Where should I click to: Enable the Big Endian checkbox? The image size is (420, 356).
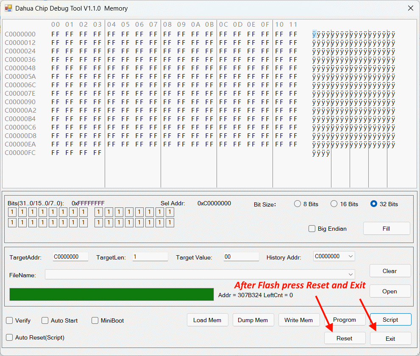point(312,229)
